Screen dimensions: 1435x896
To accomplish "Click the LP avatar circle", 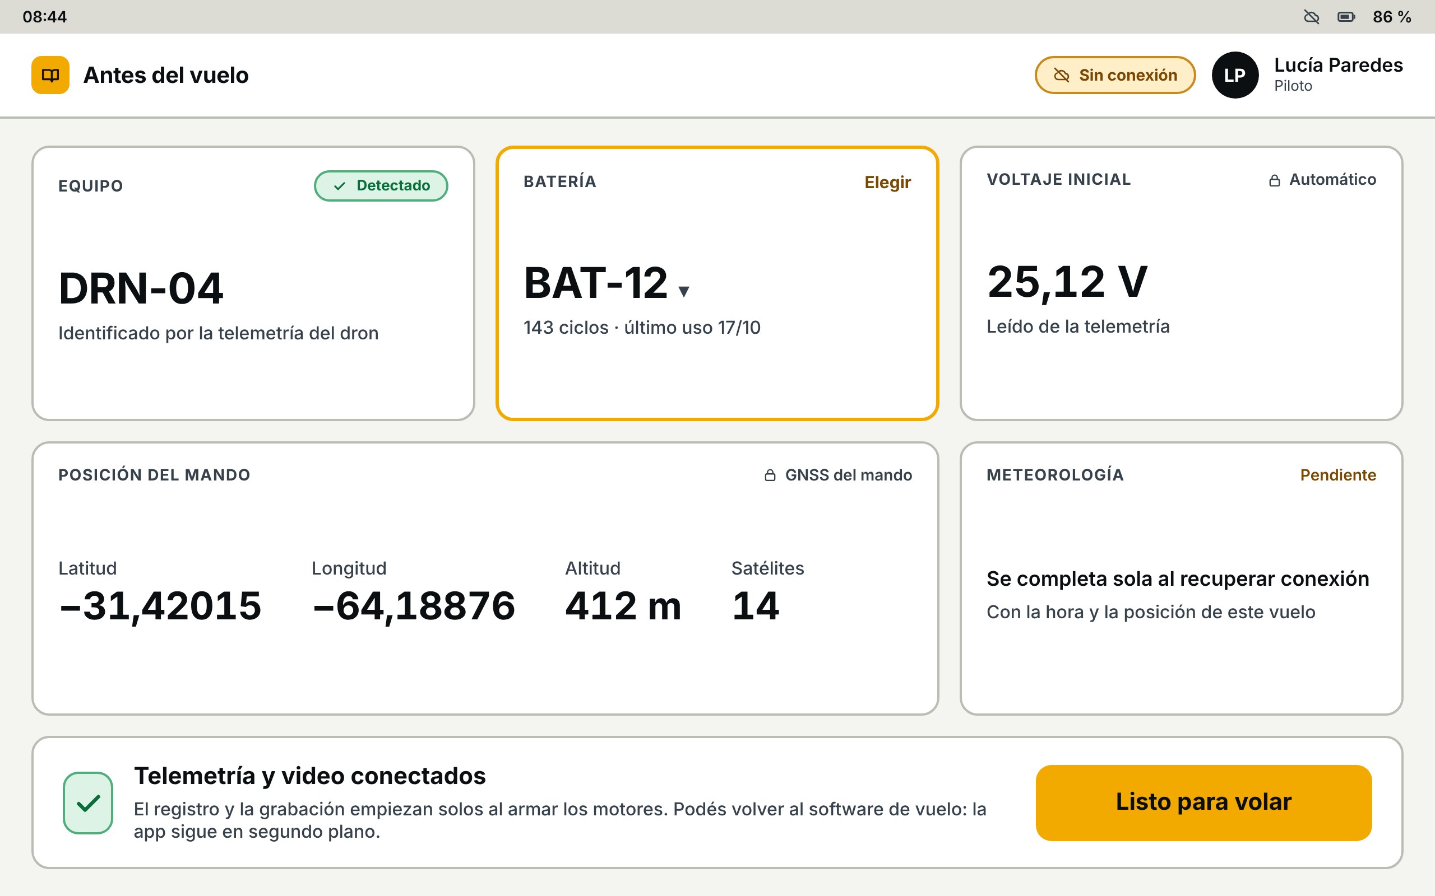I will (x=1234, y=75).
